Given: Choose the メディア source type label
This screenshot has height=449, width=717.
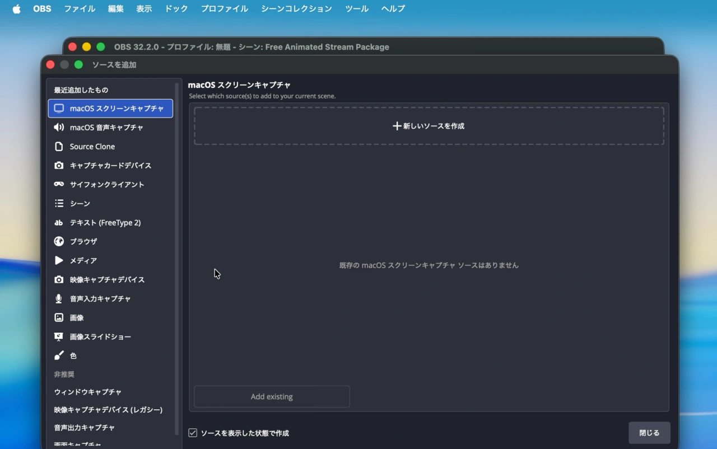Looking at the screenshot, I should [x=83, y=261].
